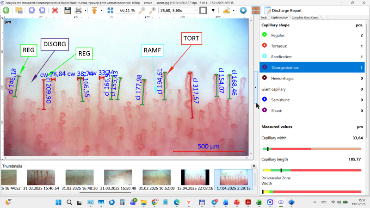
Task: Click the orange upload arrow icon
Action: 94,10
